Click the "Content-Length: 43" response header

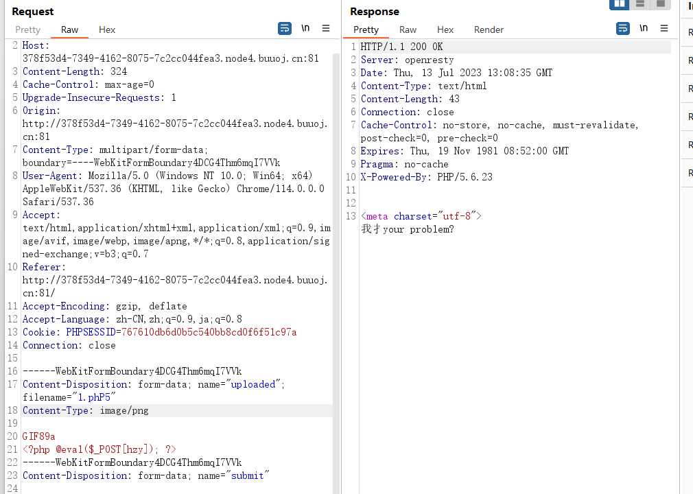click(x=410, y=99)
